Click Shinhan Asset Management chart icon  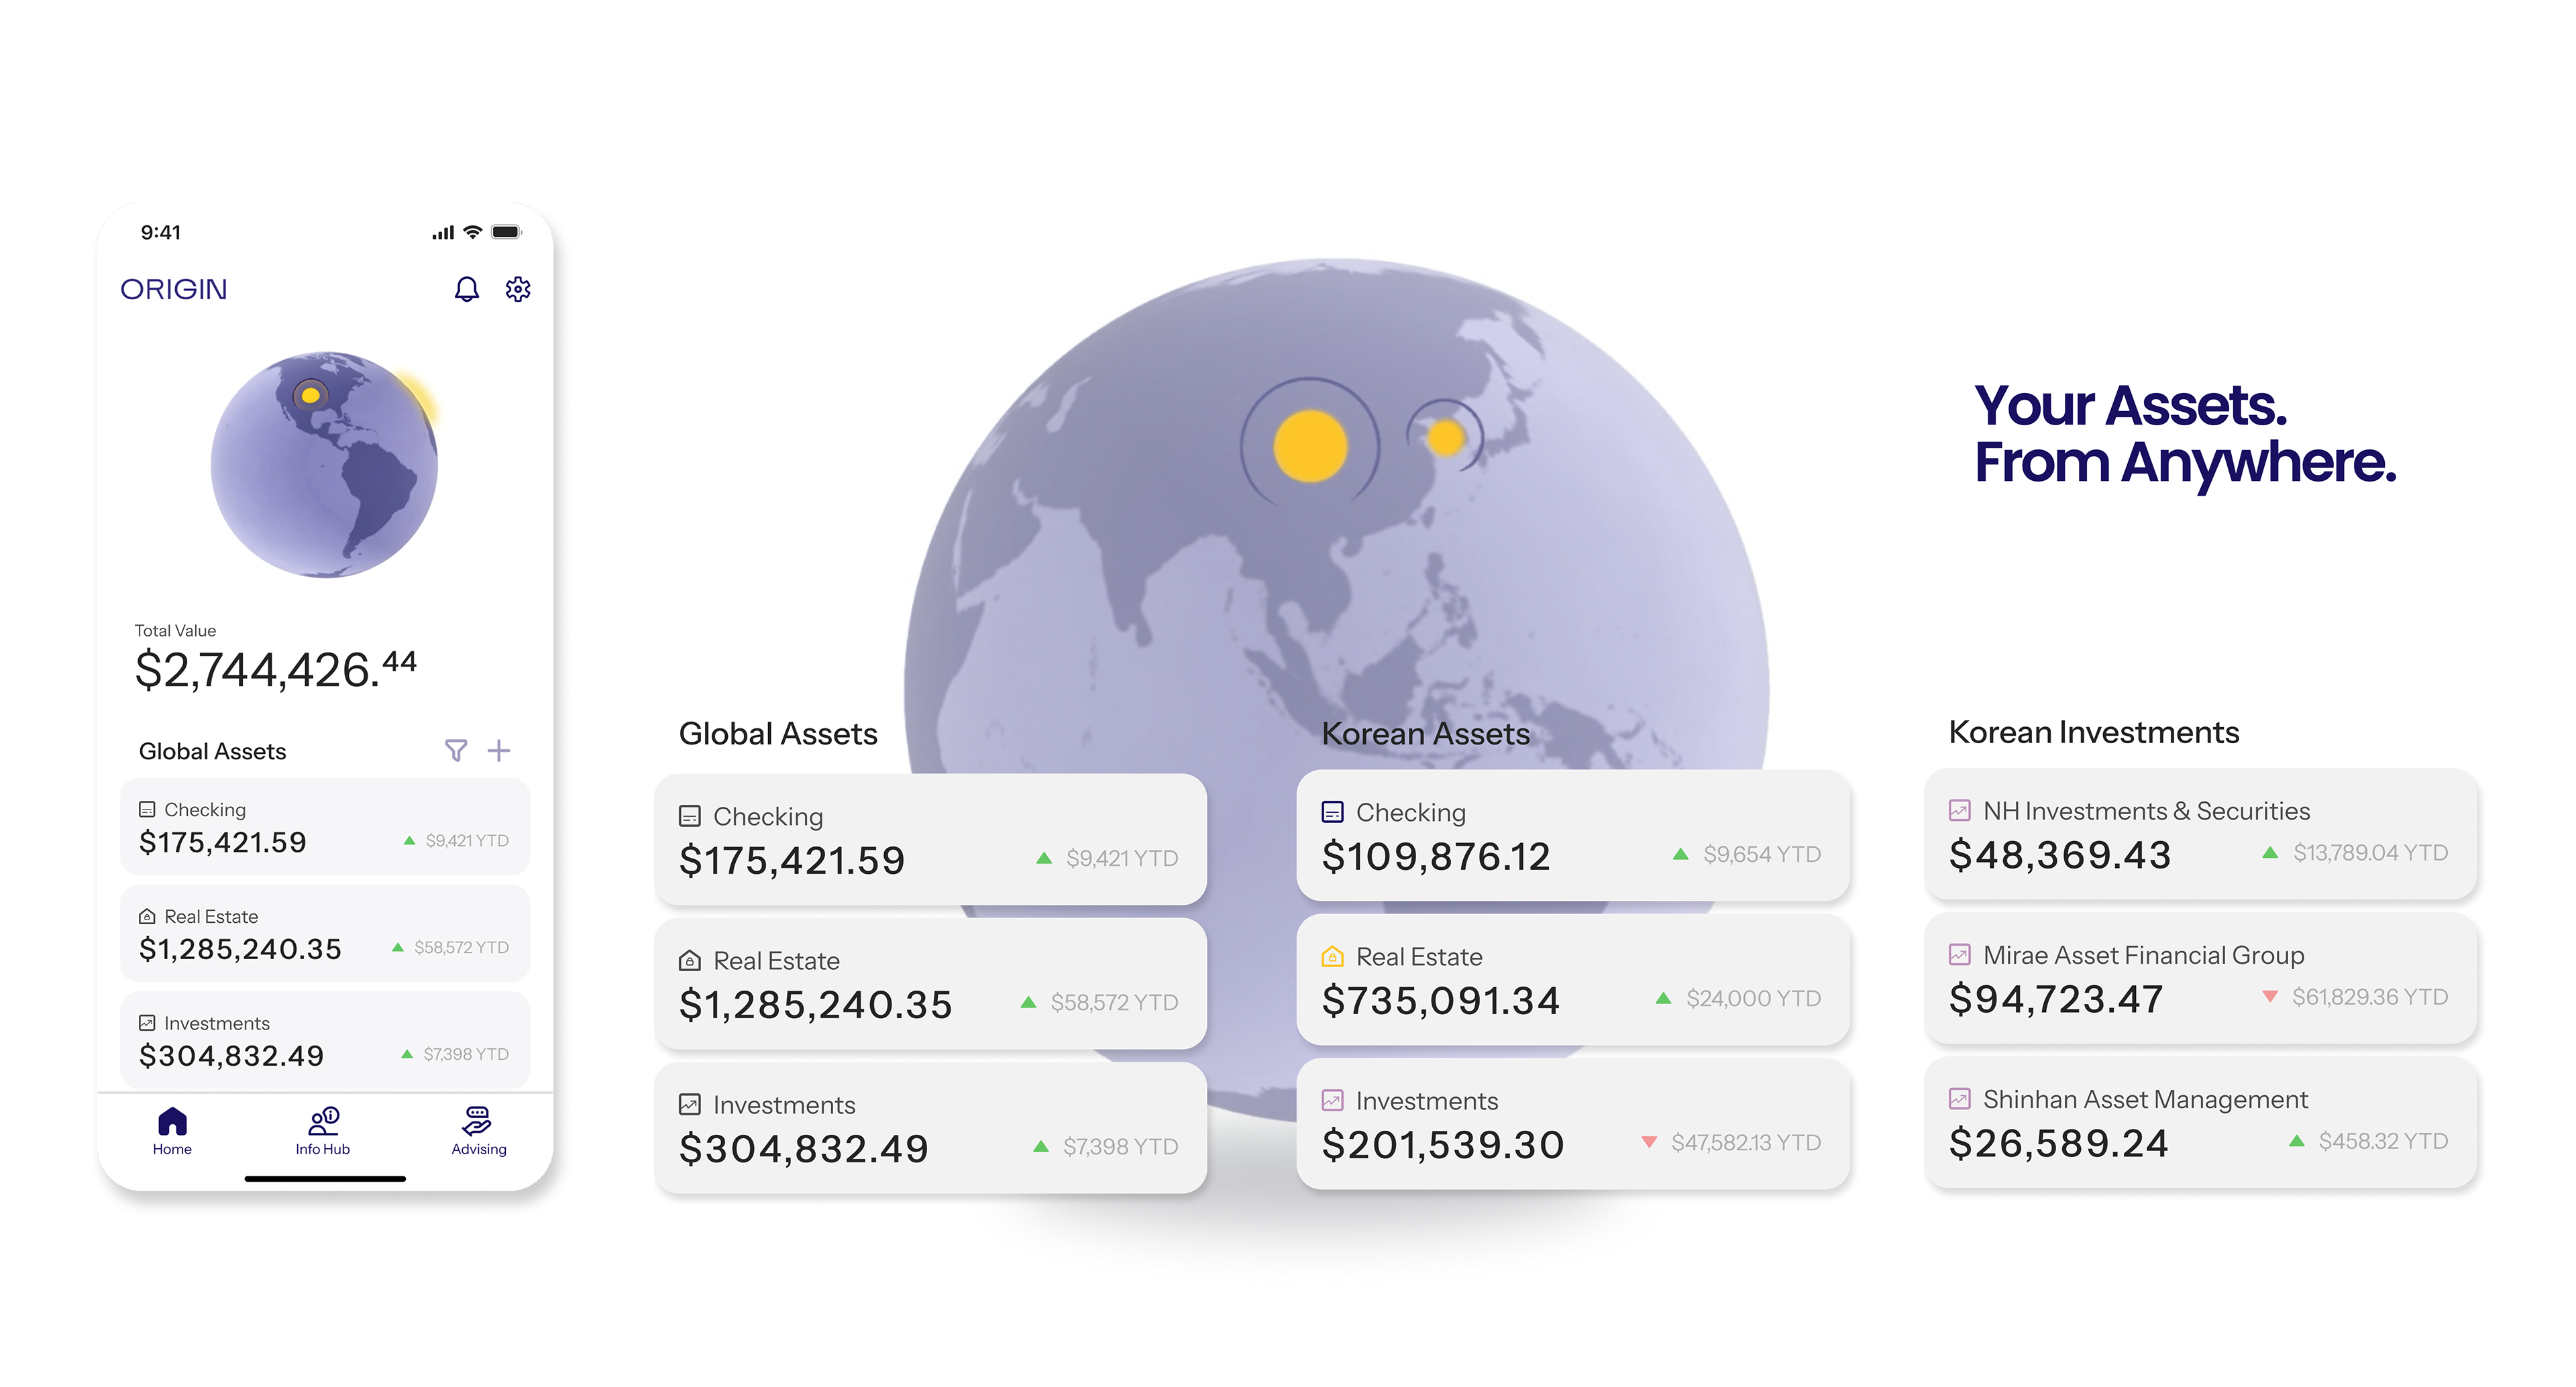[1959, 1098]
